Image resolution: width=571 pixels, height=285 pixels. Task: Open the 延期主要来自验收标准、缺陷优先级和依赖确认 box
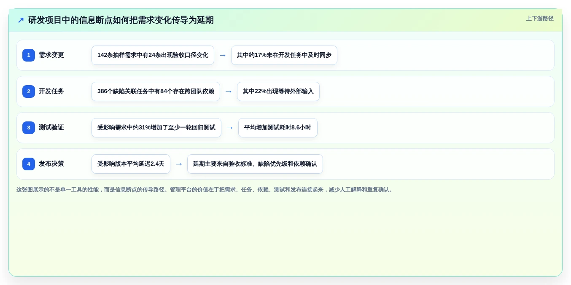(255, 164)
